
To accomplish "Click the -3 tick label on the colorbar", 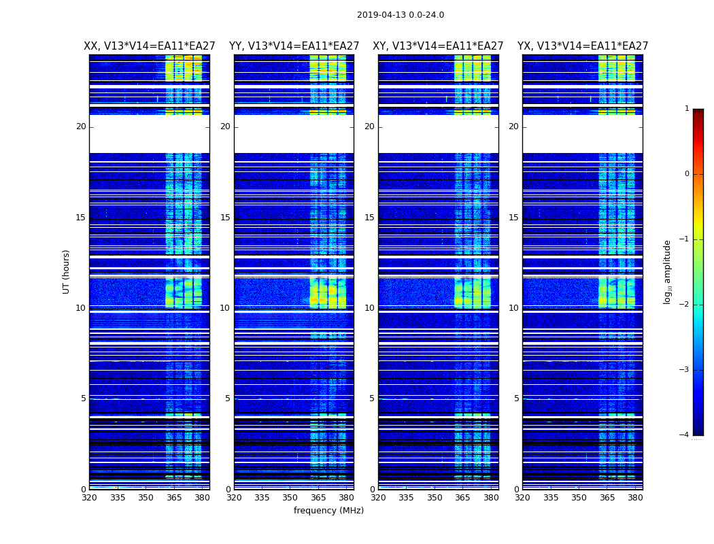I will pyautogui.click(x=686, y=370).
